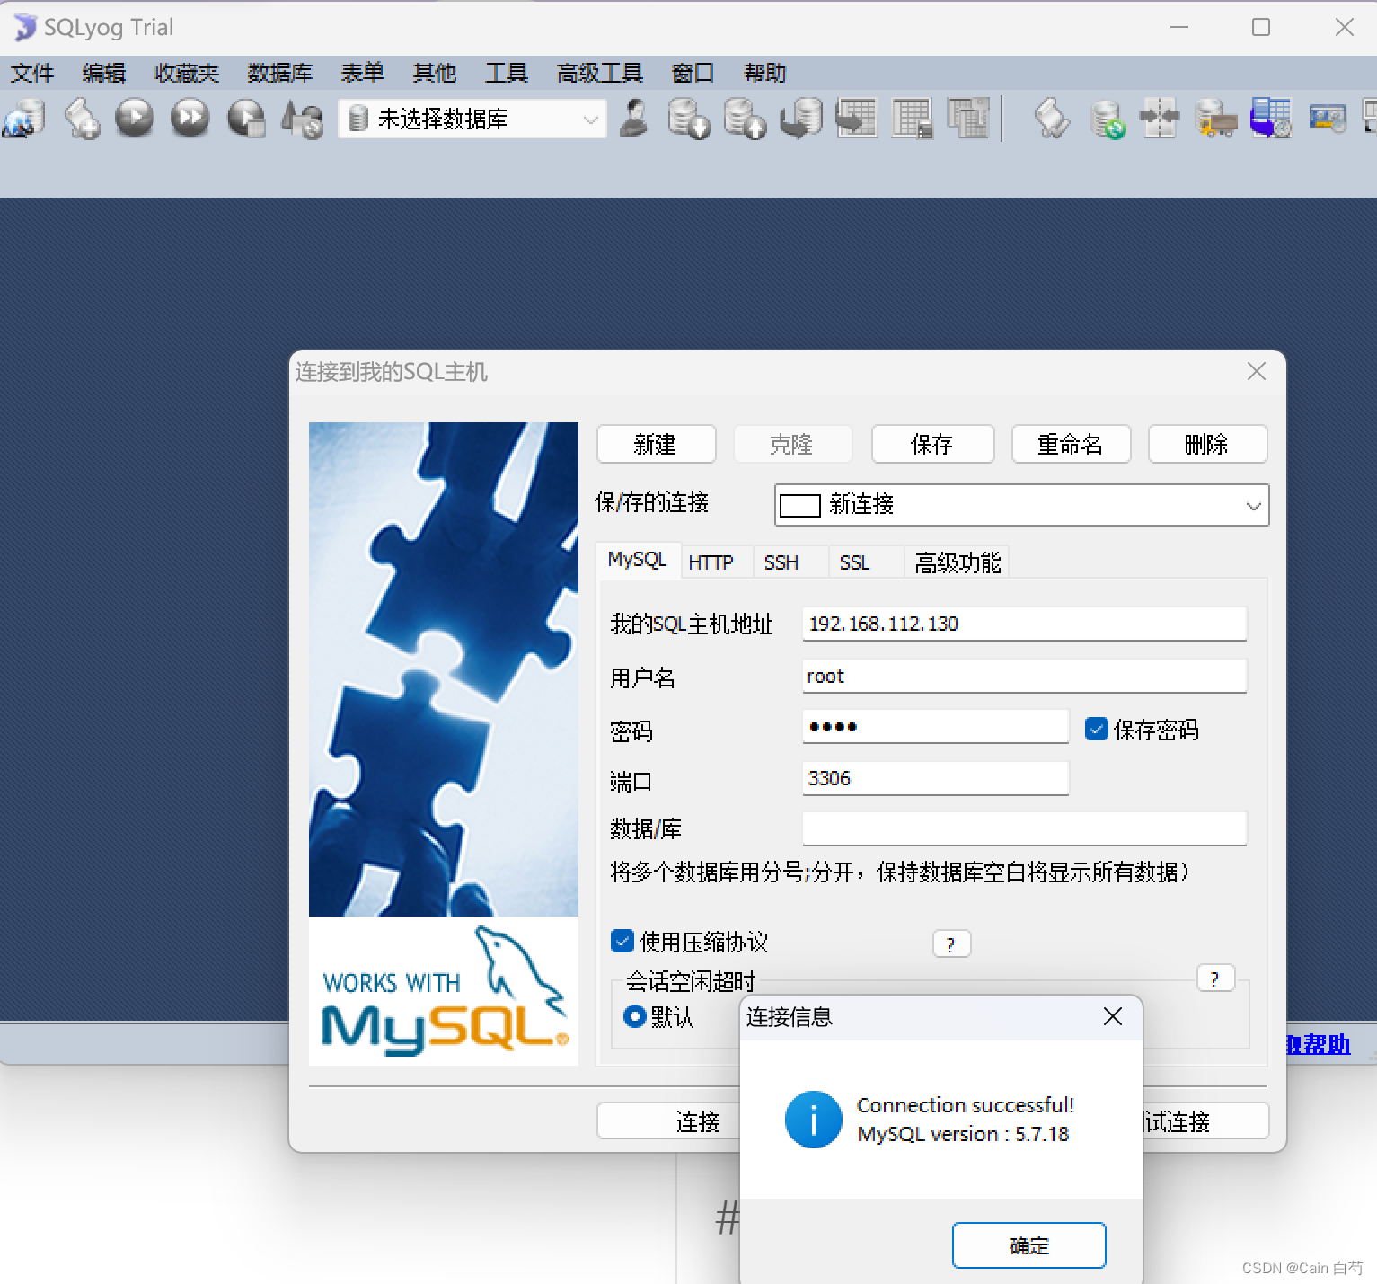Click the 连接 button

(x=669, y=1121)
